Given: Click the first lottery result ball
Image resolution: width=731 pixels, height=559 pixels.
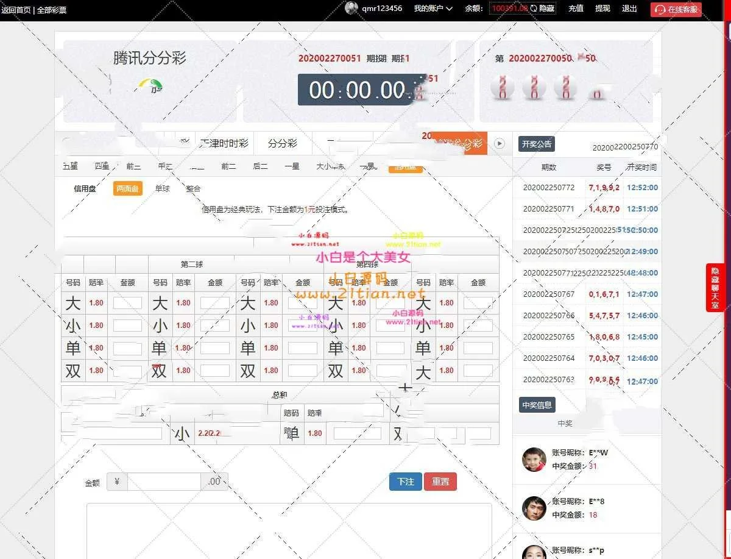Looking at the screenshot, I should tap(503, 88).
